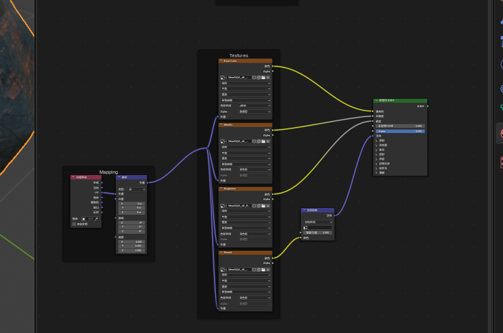
Task: Click the Scale X field in Mapping node
Action: click(x=131, y=242)
